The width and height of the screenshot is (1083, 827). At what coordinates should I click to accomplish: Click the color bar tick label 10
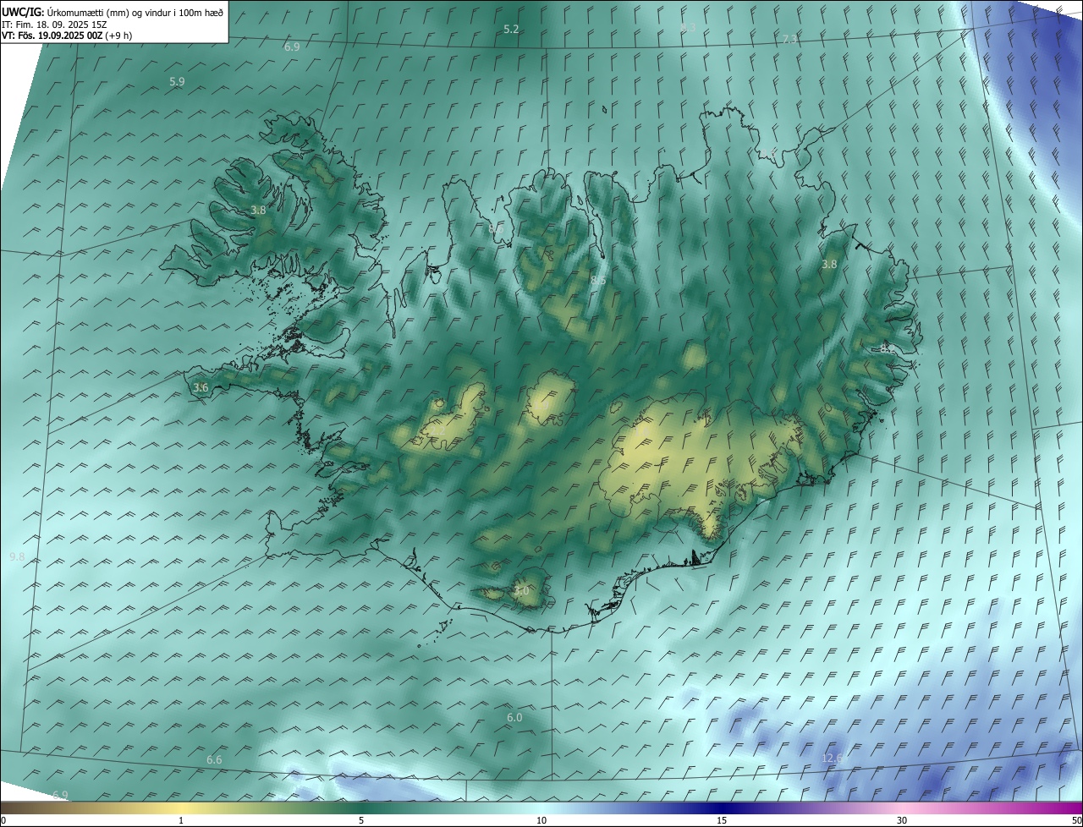[x=541, y=820]
